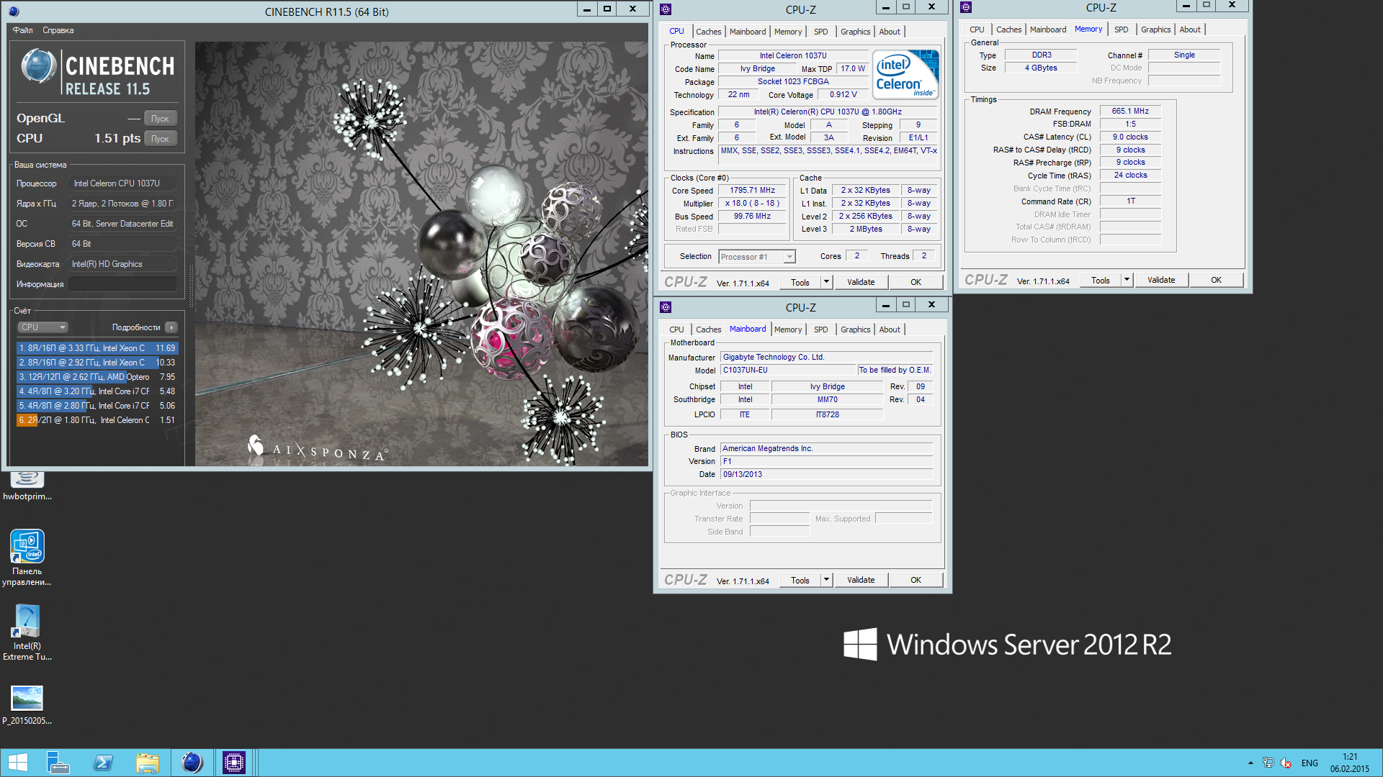This screenshot has height=777, width=1383.
Task: Click Tools button in CPU-Z Mainboard window
Action: coord(800,581)
